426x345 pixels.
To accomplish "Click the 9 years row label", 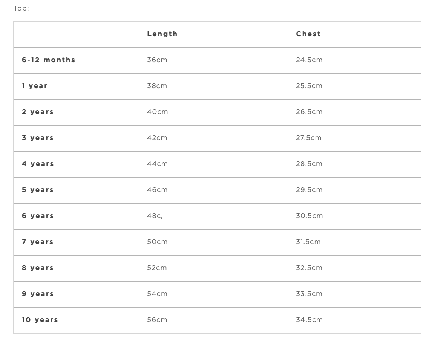I will coord(38,294).
